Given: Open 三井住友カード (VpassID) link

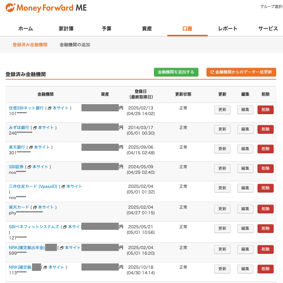Looking at the screenshot, I should [x=33, y=186].
